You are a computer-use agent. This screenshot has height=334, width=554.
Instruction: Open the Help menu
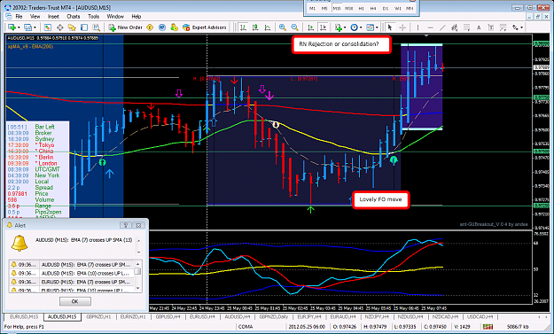[136, 16]
